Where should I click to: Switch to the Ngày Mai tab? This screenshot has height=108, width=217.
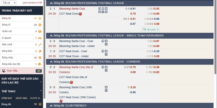point(21,98)
